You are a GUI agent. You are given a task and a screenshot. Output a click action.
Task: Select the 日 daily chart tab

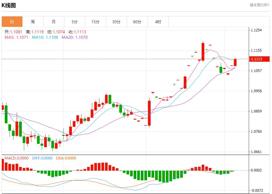(12, 22)
